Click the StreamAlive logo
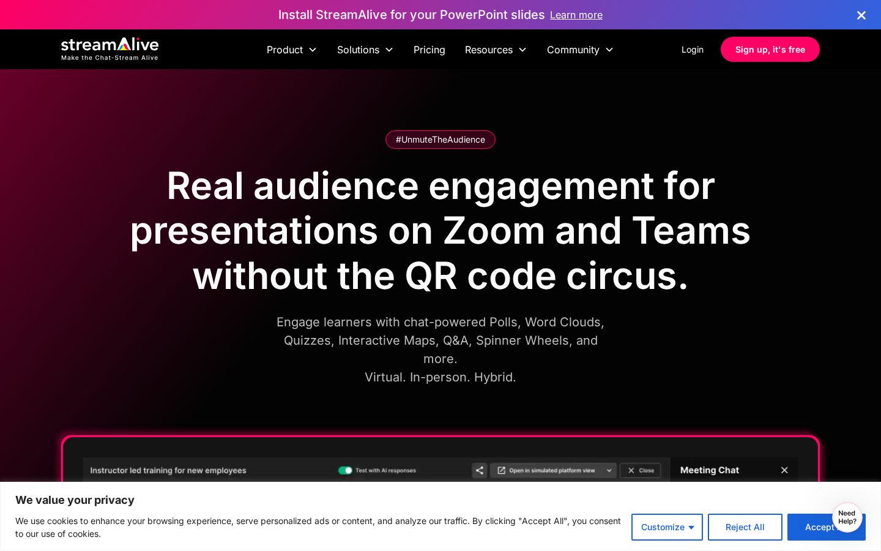 (110, 49)
